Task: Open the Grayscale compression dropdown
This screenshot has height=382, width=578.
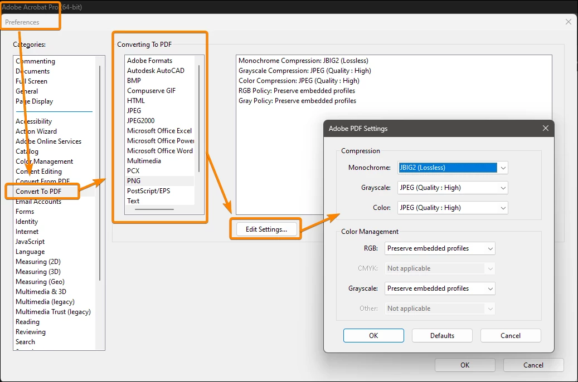Action: tap(453, 188)
